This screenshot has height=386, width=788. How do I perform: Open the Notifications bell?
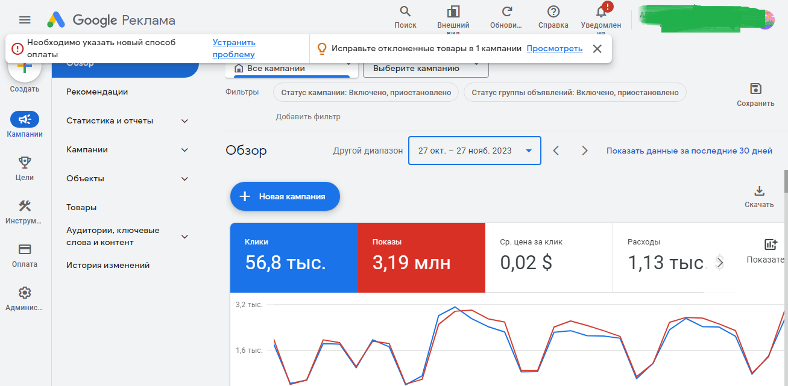tap(600, 12)
